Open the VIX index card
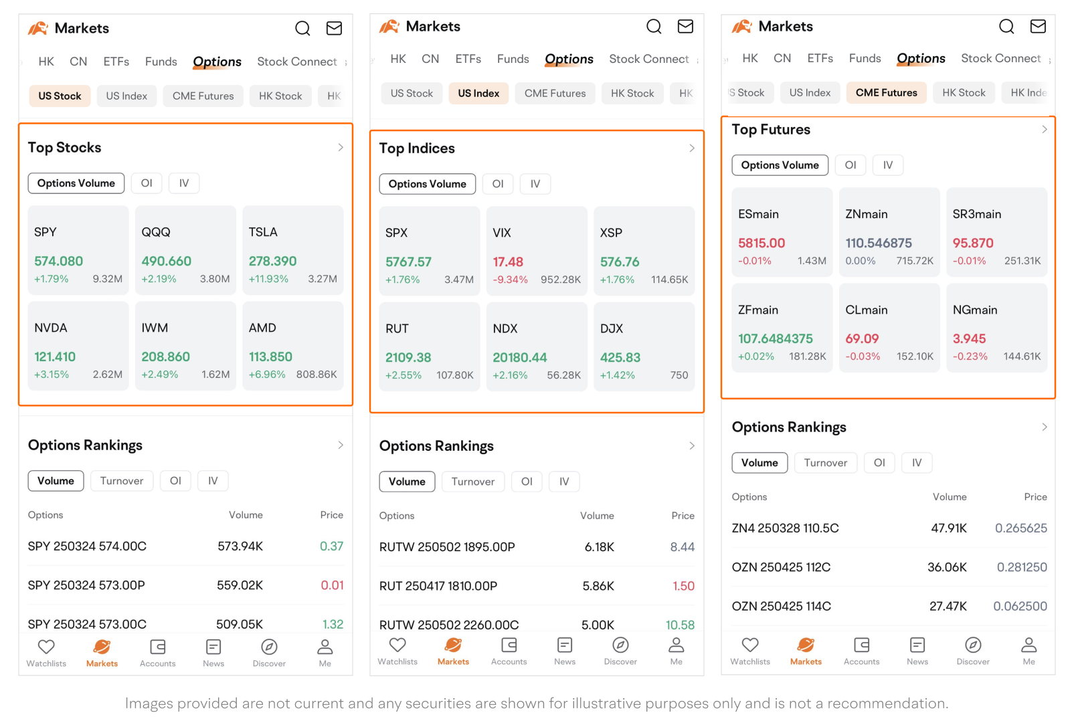The height and width of the screenshot is (727, 1074). click(x=536, y=251)
